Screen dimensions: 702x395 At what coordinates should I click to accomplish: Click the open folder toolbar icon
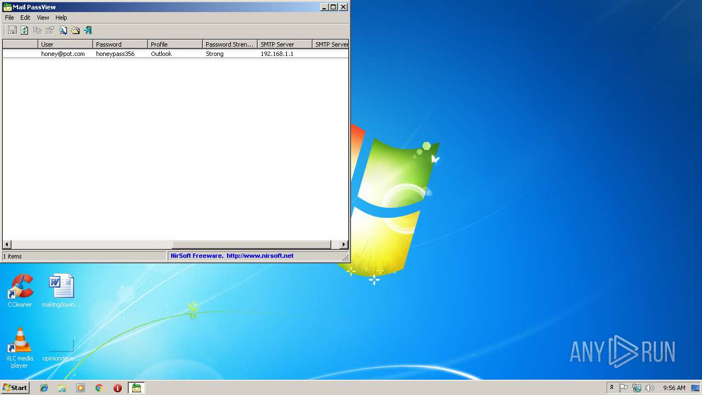point(76,31)
